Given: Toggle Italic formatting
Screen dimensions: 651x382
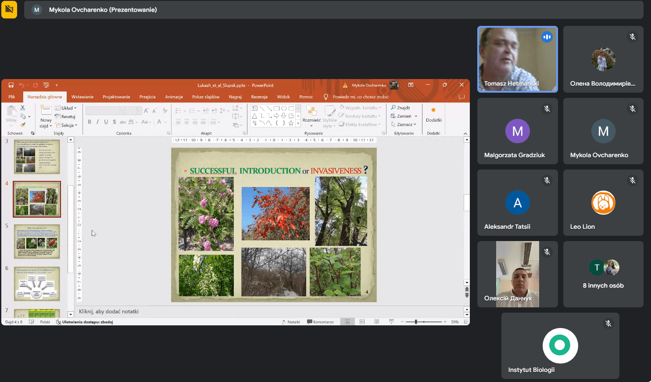Looking at the screenshot, I should coord(97,122).
